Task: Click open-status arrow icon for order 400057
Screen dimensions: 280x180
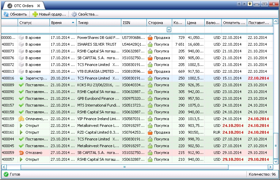Action: click(21, 159)
